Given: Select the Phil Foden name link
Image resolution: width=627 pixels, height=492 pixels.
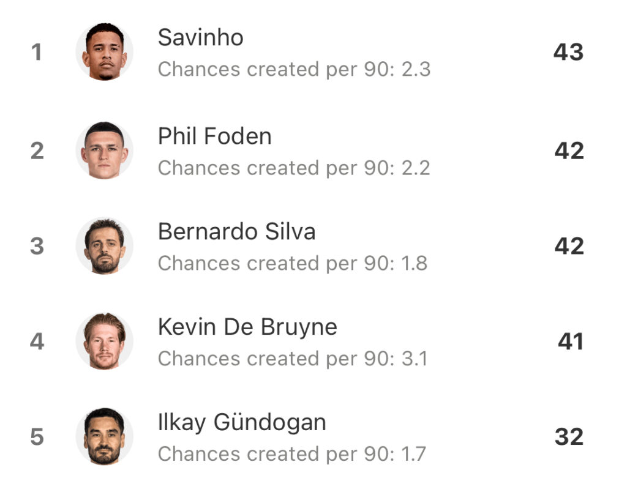Looking at the screenshot, I should pyautogui.click(x=215, y=136).
